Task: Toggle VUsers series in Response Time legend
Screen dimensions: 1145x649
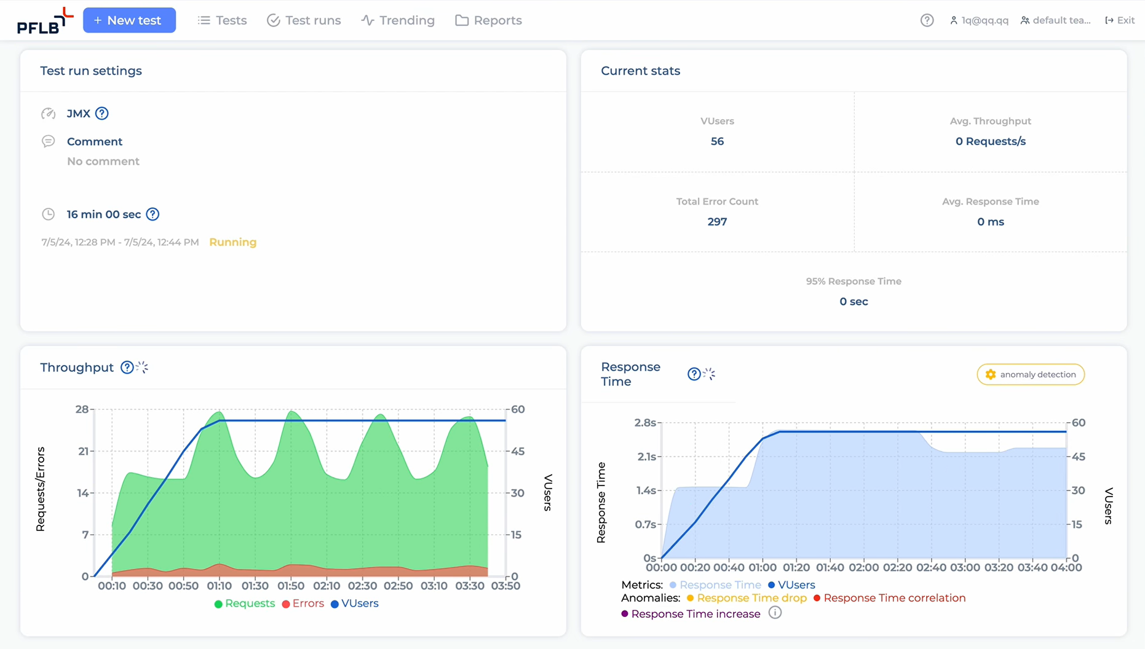Action: 791,585
